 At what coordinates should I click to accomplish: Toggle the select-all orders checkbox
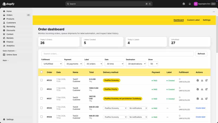[x=41, y=72]
